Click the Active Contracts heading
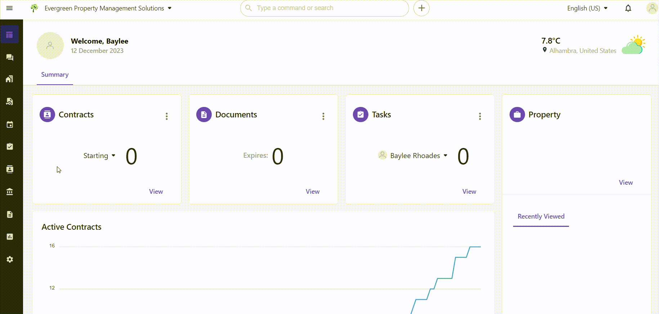Viewport: 659px width, 314px height. 71,227
